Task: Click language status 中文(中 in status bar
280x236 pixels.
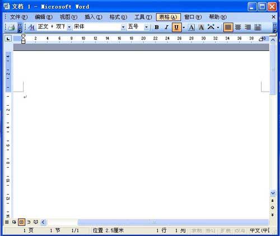Action: pos(260,230)
